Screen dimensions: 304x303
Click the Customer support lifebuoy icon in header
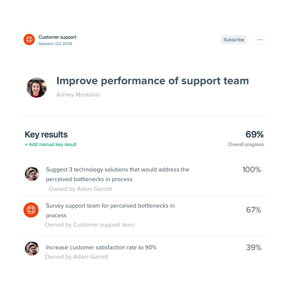(29, 40)
